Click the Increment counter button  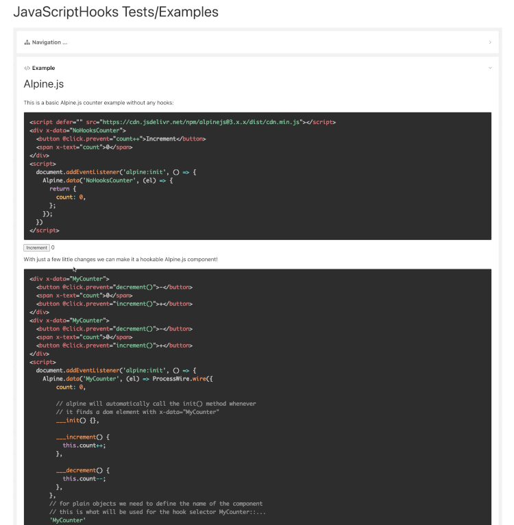tap(36, 248)
